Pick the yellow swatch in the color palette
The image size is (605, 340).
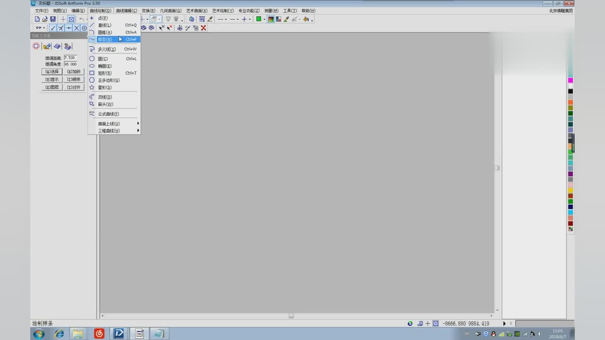coord(570,190)
